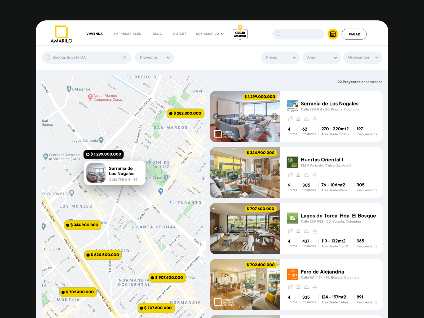This screenshot has height=318, width=424.
Task: Open the Proyectos dropdown
Action: [154, 58]
